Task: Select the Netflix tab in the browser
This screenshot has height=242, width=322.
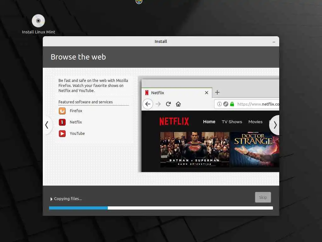Action: 177,93
